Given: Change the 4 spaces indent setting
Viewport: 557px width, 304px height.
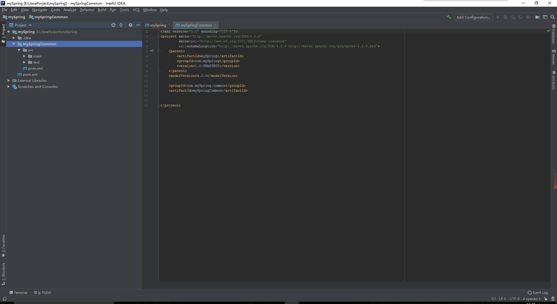Looking at the screenshot, I should tap(531, 298).
